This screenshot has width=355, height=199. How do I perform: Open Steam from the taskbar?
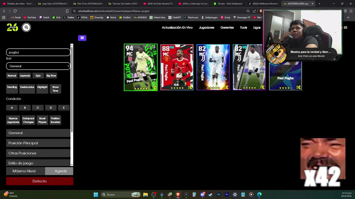[211, 195]
